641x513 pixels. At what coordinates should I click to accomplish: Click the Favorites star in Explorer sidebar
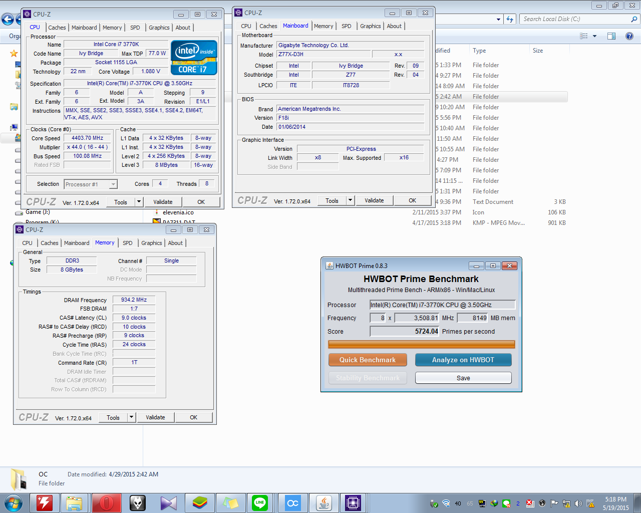coord(14,53)
